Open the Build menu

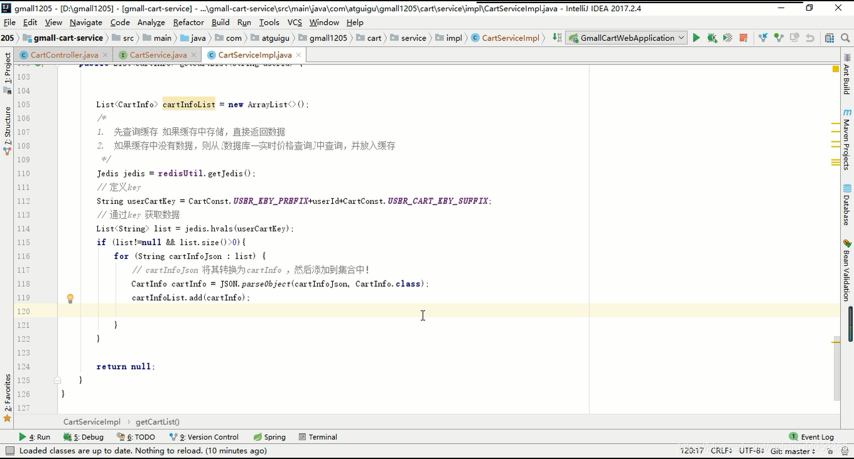point(220,22)
